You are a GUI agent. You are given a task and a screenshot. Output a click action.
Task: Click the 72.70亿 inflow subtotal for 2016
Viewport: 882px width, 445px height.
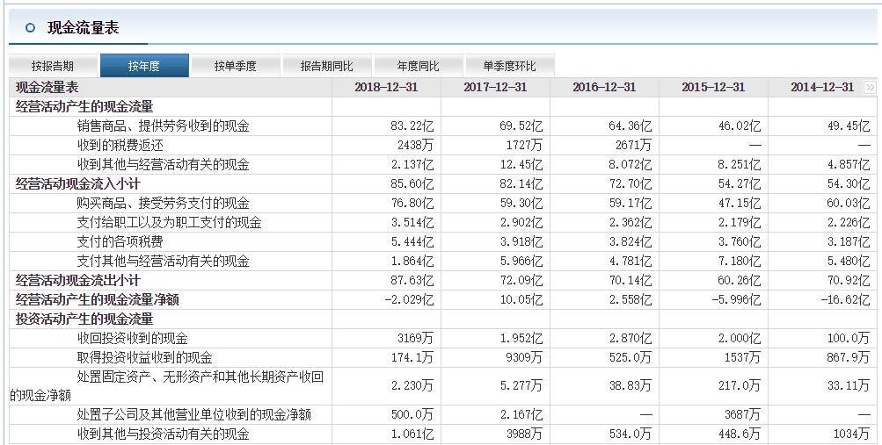coord(630,183)
